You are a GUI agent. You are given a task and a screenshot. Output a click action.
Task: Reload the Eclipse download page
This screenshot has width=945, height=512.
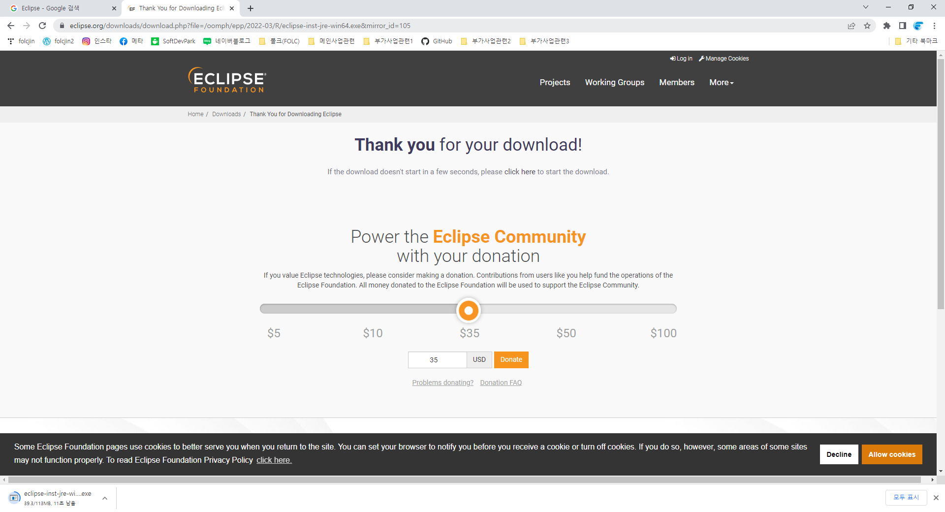[42, 26]
